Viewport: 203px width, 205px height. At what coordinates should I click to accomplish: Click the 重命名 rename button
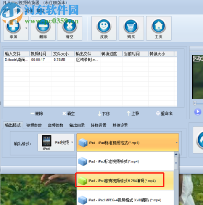coord(164,114)
